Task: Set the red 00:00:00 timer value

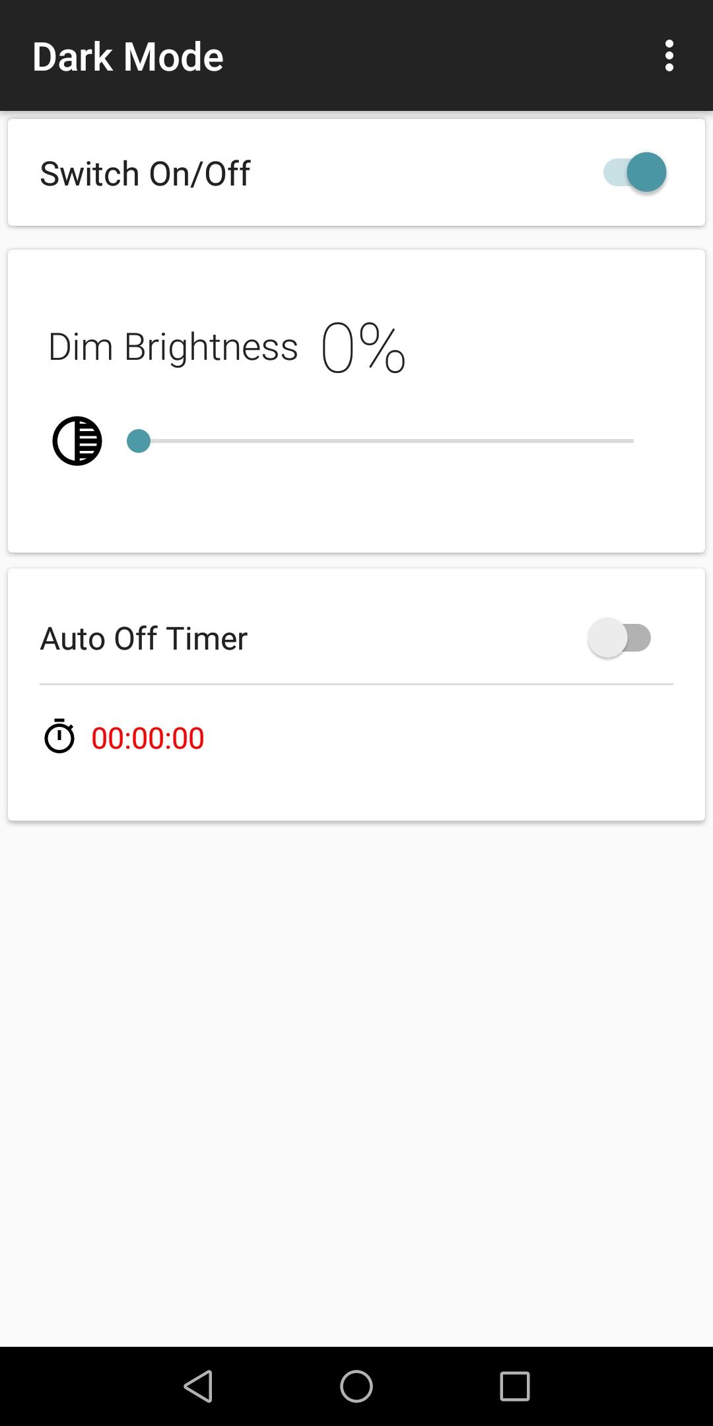Action: (148, 738)
